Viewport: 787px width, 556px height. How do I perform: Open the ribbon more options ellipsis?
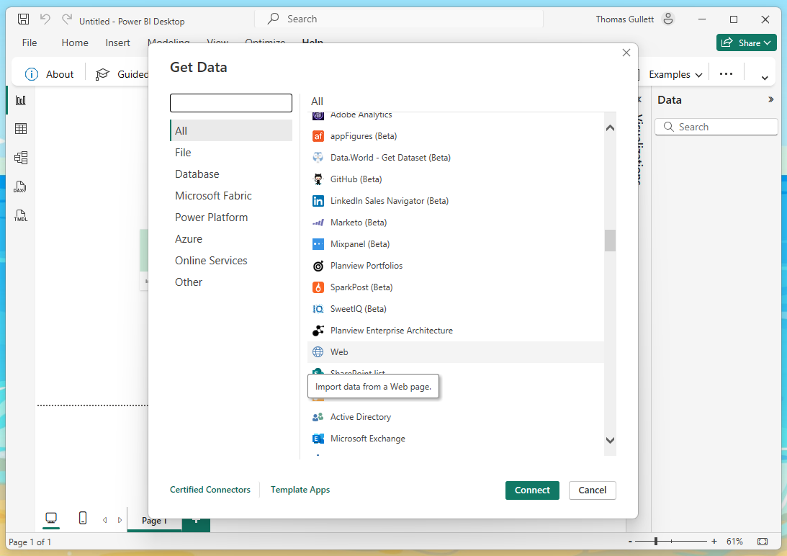(726, 74)
